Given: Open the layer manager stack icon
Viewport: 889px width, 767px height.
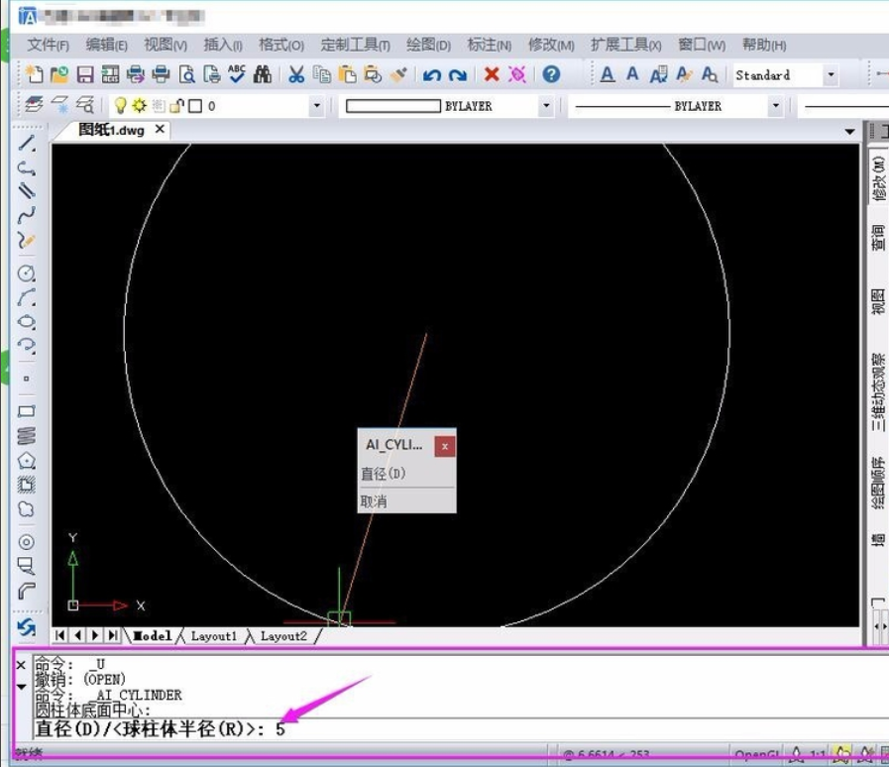Looking at the screenshot, I should (34, 105).
